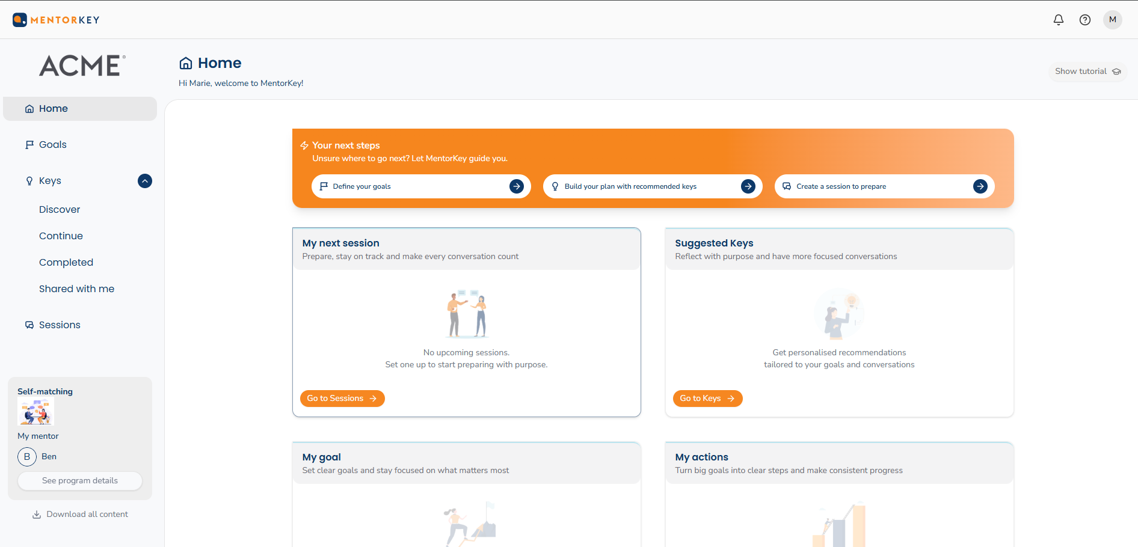Click mentor Ben's avatar

27,457
